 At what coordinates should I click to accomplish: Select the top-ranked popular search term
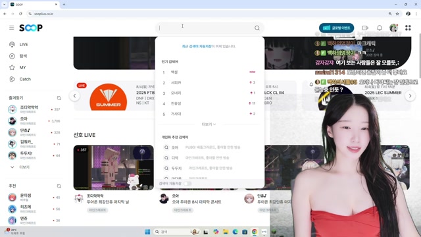[174, 72]
